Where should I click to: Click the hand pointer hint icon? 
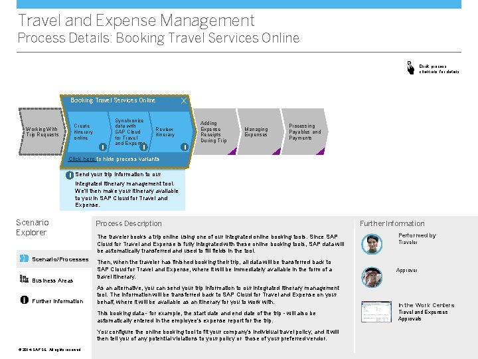pyautogui.click(x=411, y=68)
